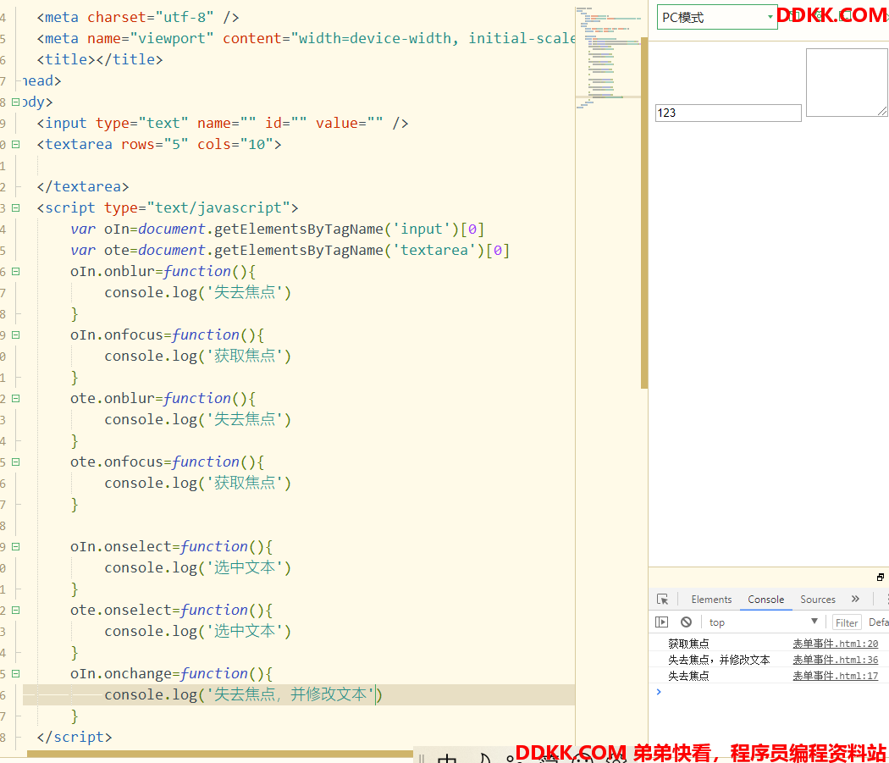Click '失去焦点' string in ote.onblur
Screen dimensions: 889x763
[245, 420]
